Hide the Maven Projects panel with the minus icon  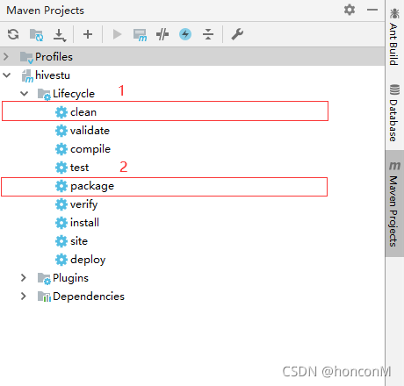tap(372, 10)
